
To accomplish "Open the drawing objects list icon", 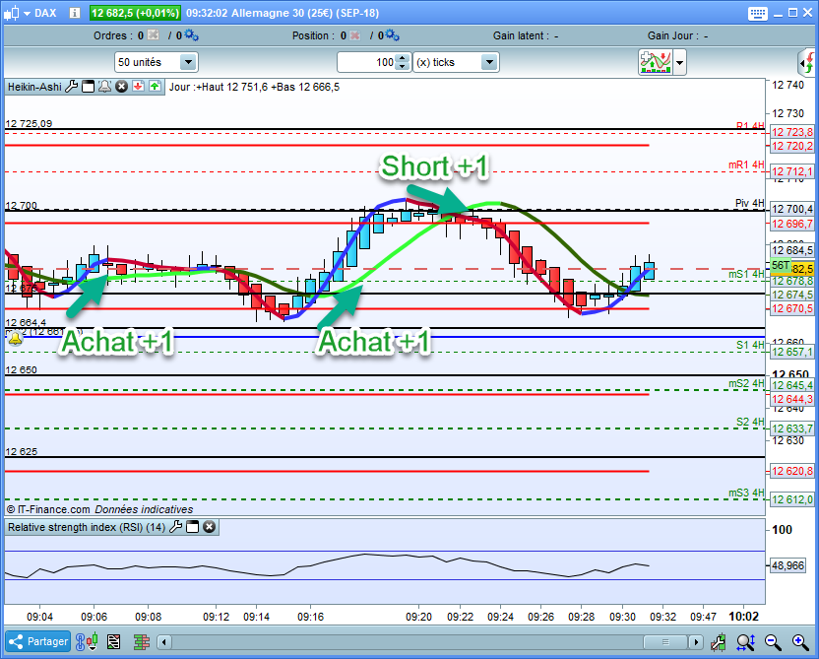I will (114, 641).
